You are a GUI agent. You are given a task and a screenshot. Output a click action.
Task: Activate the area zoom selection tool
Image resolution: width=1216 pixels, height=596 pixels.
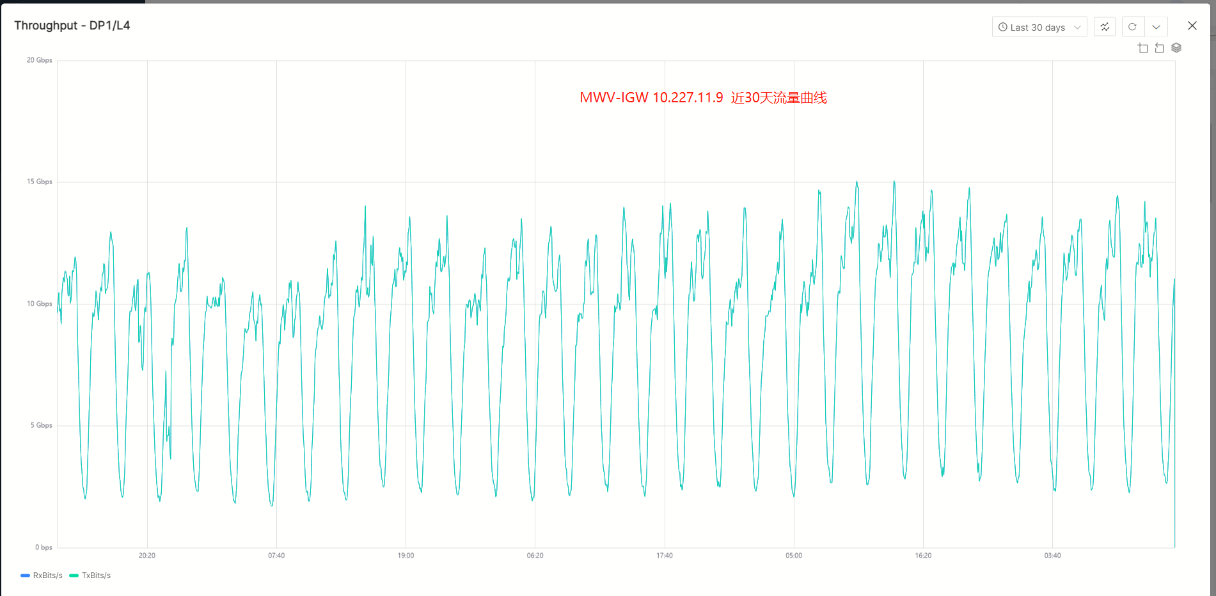1143,48
